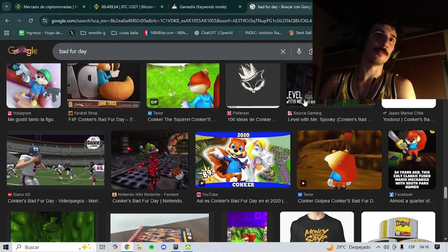Close the Mercado de criptomonedas tab

coord(83,7)
